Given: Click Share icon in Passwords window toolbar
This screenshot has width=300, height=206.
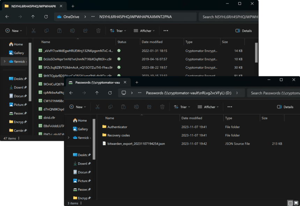Looking at the screenshot, I should (149, 107).
